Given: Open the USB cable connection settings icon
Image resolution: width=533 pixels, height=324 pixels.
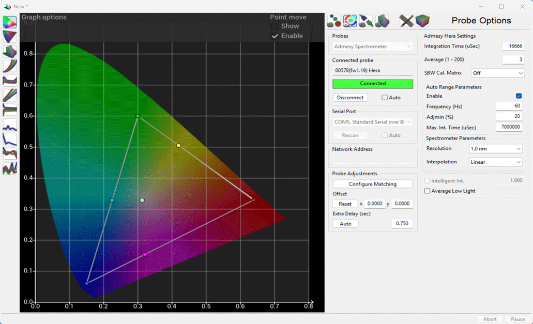Looking at the screenshot, I should point(366,21).
